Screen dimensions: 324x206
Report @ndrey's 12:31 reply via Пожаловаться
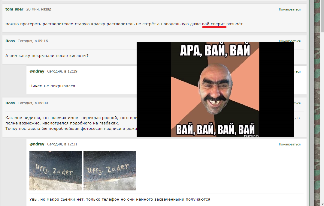click(289, 144)
